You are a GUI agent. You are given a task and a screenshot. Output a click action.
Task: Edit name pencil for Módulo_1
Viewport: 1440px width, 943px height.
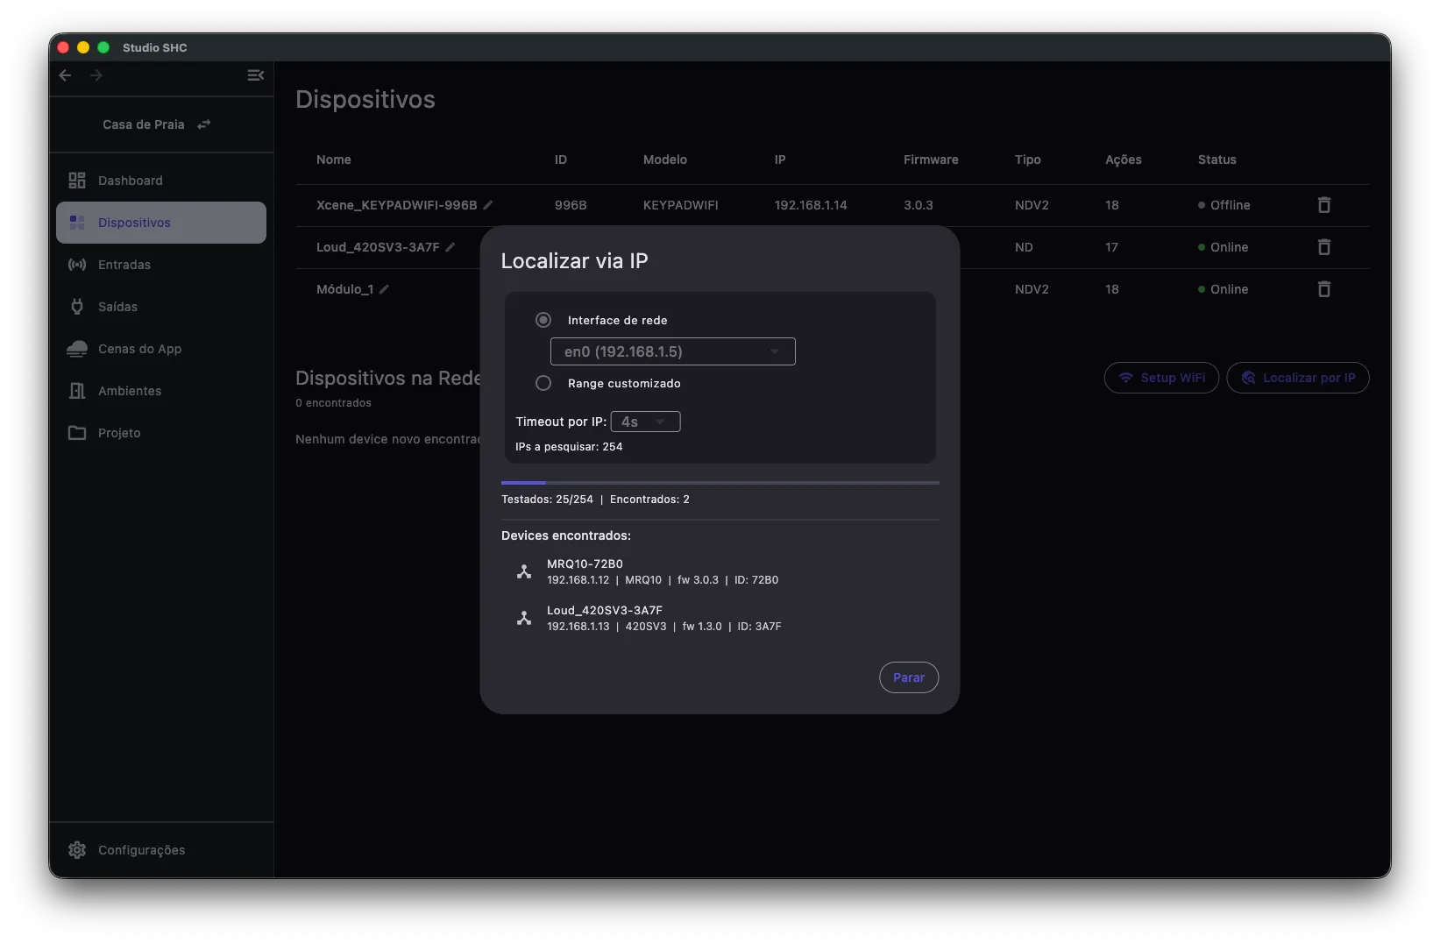click(x=384, y=289)
